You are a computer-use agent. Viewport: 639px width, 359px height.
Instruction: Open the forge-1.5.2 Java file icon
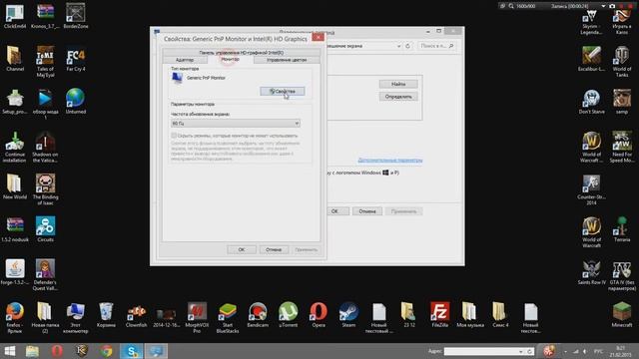[15, 272]
